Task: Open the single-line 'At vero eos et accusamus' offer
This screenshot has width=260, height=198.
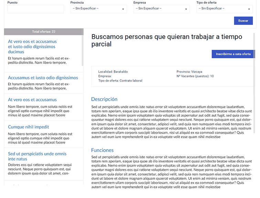Action: pos(32,100)
